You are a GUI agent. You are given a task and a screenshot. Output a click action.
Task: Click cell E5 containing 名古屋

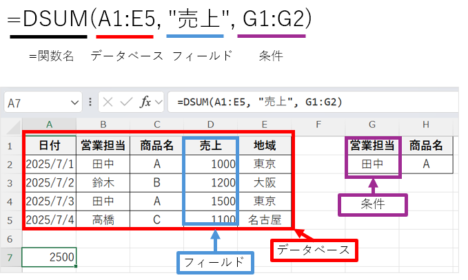(x=265, y=220)
